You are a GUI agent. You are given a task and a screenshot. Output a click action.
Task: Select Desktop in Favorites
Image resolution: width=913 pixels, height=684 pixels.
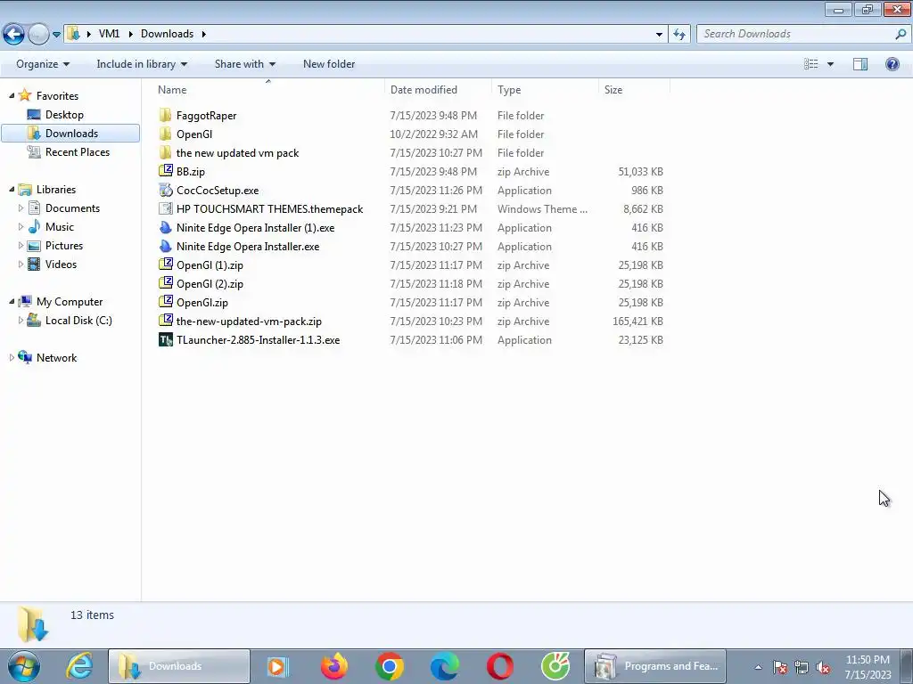pos(64,115)
